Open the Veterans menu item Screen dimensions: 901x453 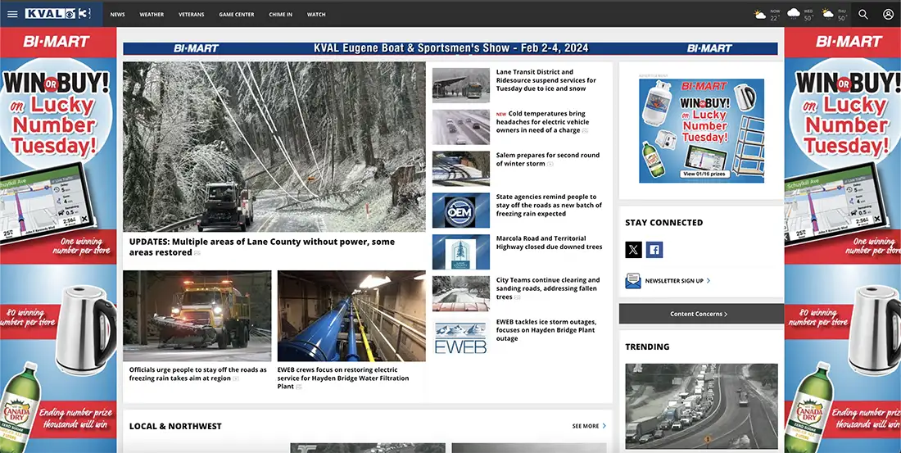pos(192,15)
